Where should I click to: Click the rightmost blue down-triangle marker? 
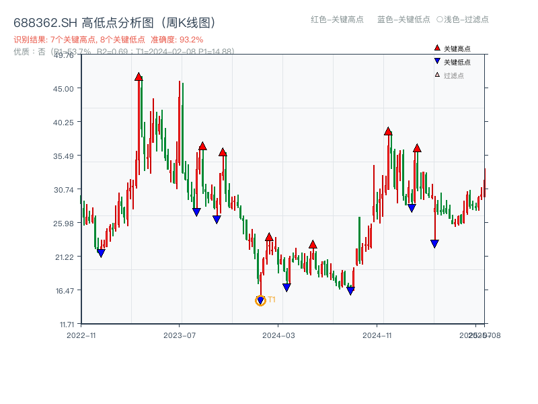click(434, 242)
